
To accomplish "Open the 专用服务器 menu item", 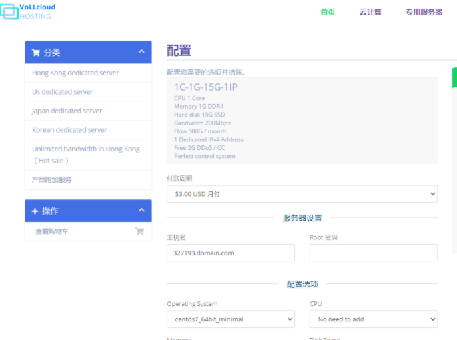I will click(x=424, y=12).
